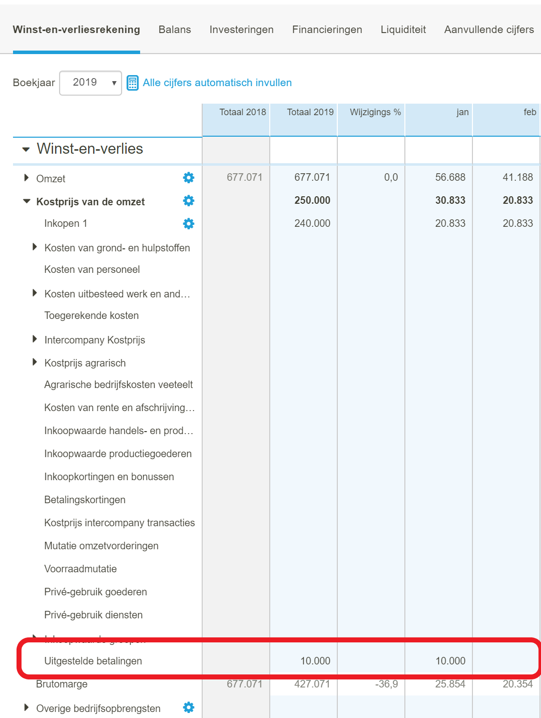Collapse the Kostprijs van de omzet row
The width and height of the screenshot is (541, 718).
27,201
